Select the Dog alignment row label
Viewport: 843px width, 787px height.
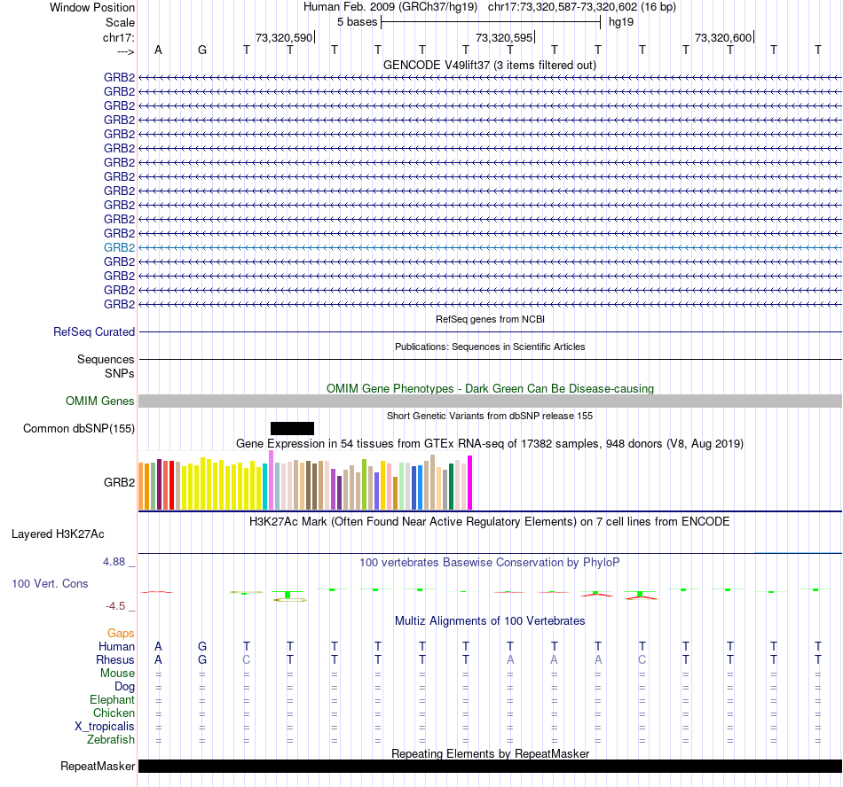point(124,687)
